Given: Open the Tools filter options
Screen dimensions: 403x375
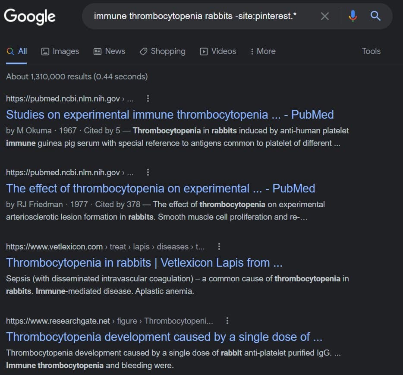Looking at the screenshot, I should (371, 51).
